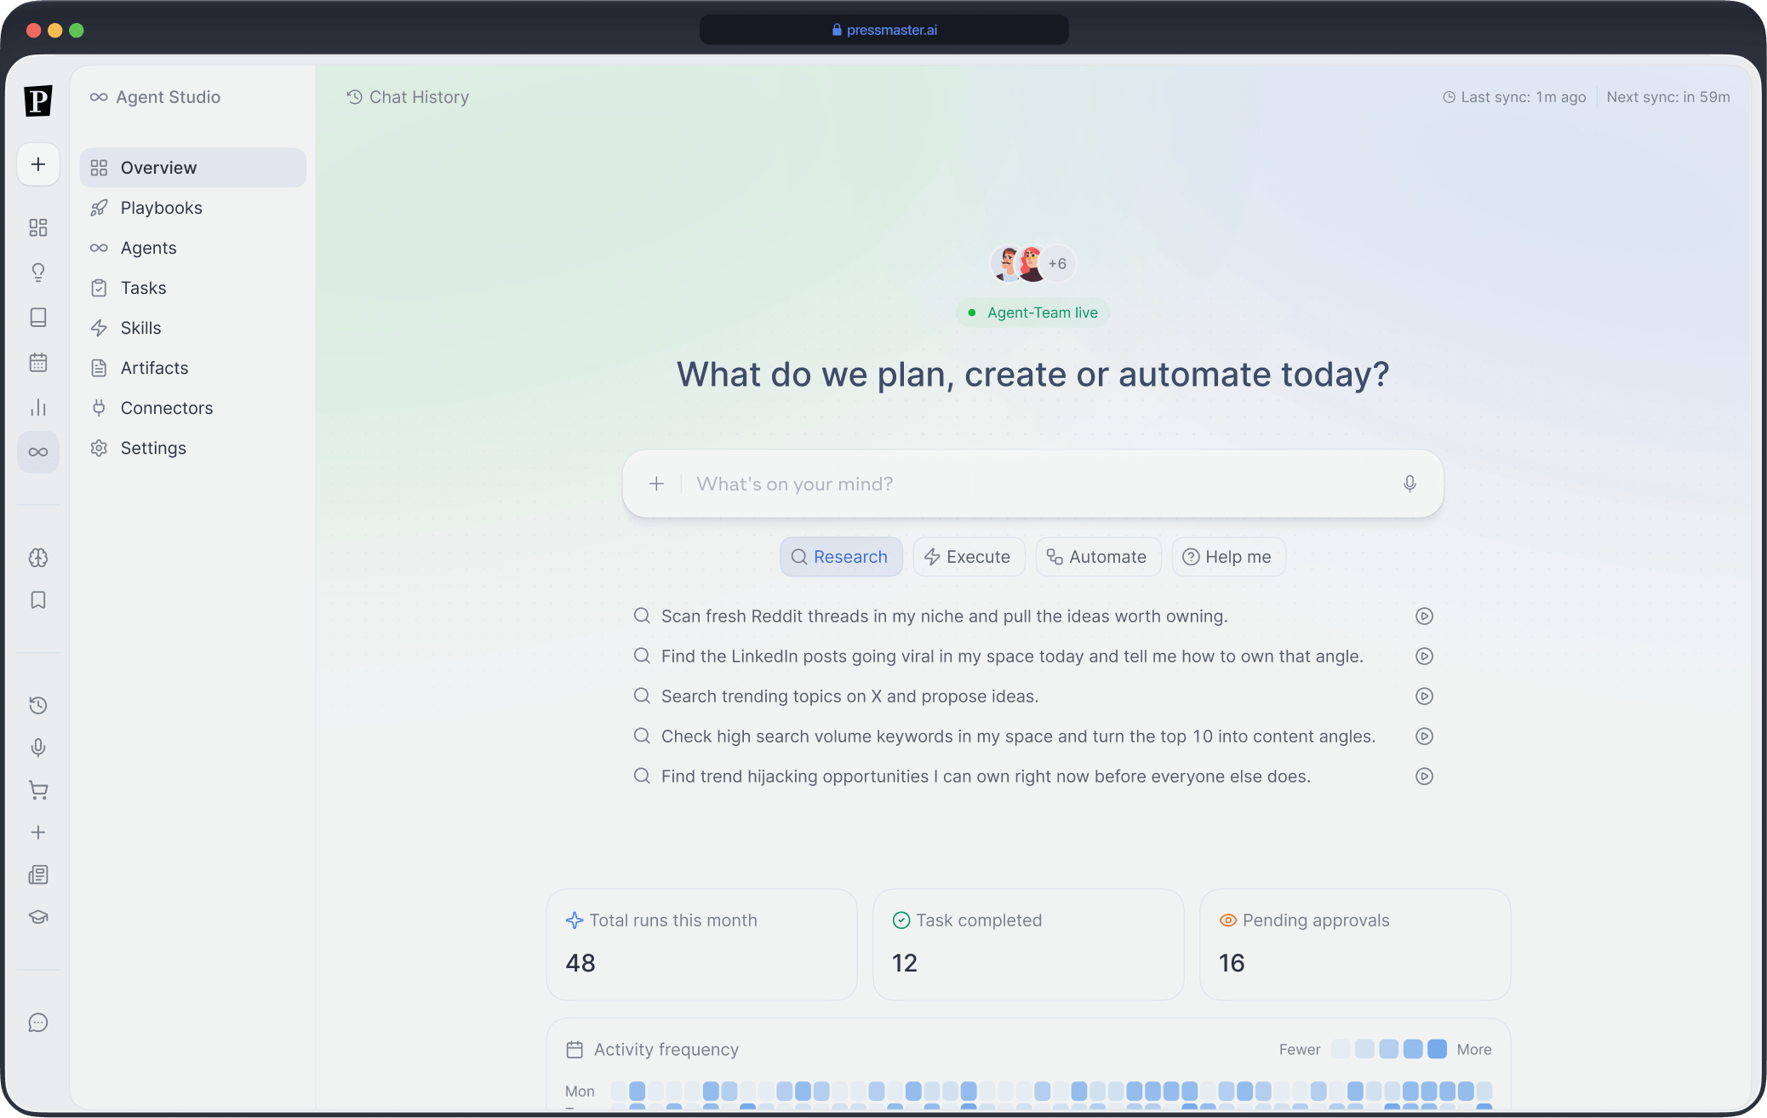This screenshot has width=1767, height=1118.
Task: Open Connectors in the sidebar
Action: tap(193, 408)
